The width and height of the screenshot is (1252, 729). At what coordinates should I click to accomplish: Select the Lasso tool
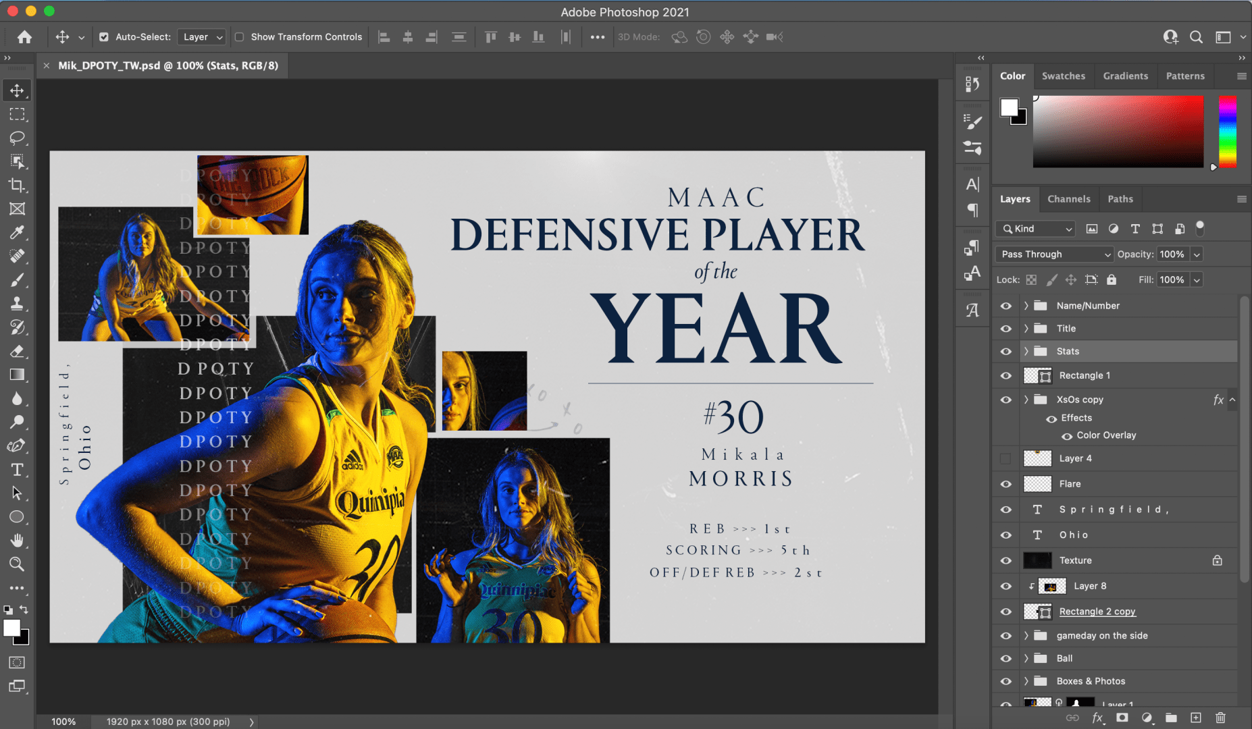click(17, 138)
